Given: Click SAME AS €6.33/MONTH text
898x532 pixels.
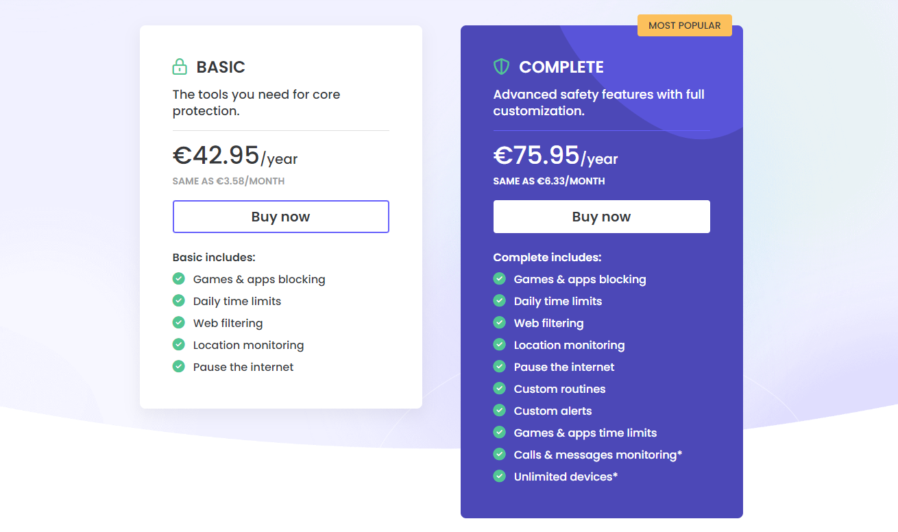Looking at the screenshot, I should coord(549,182).
